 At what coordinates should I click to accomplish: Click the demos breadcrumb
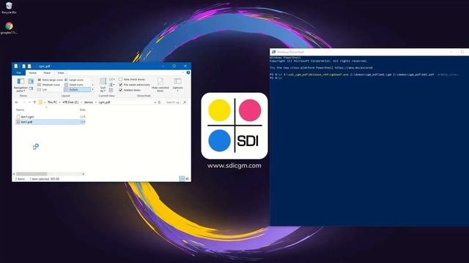pos(89,102)
